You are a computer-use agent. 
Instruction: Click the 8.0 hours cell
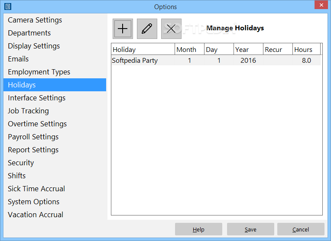306,61
